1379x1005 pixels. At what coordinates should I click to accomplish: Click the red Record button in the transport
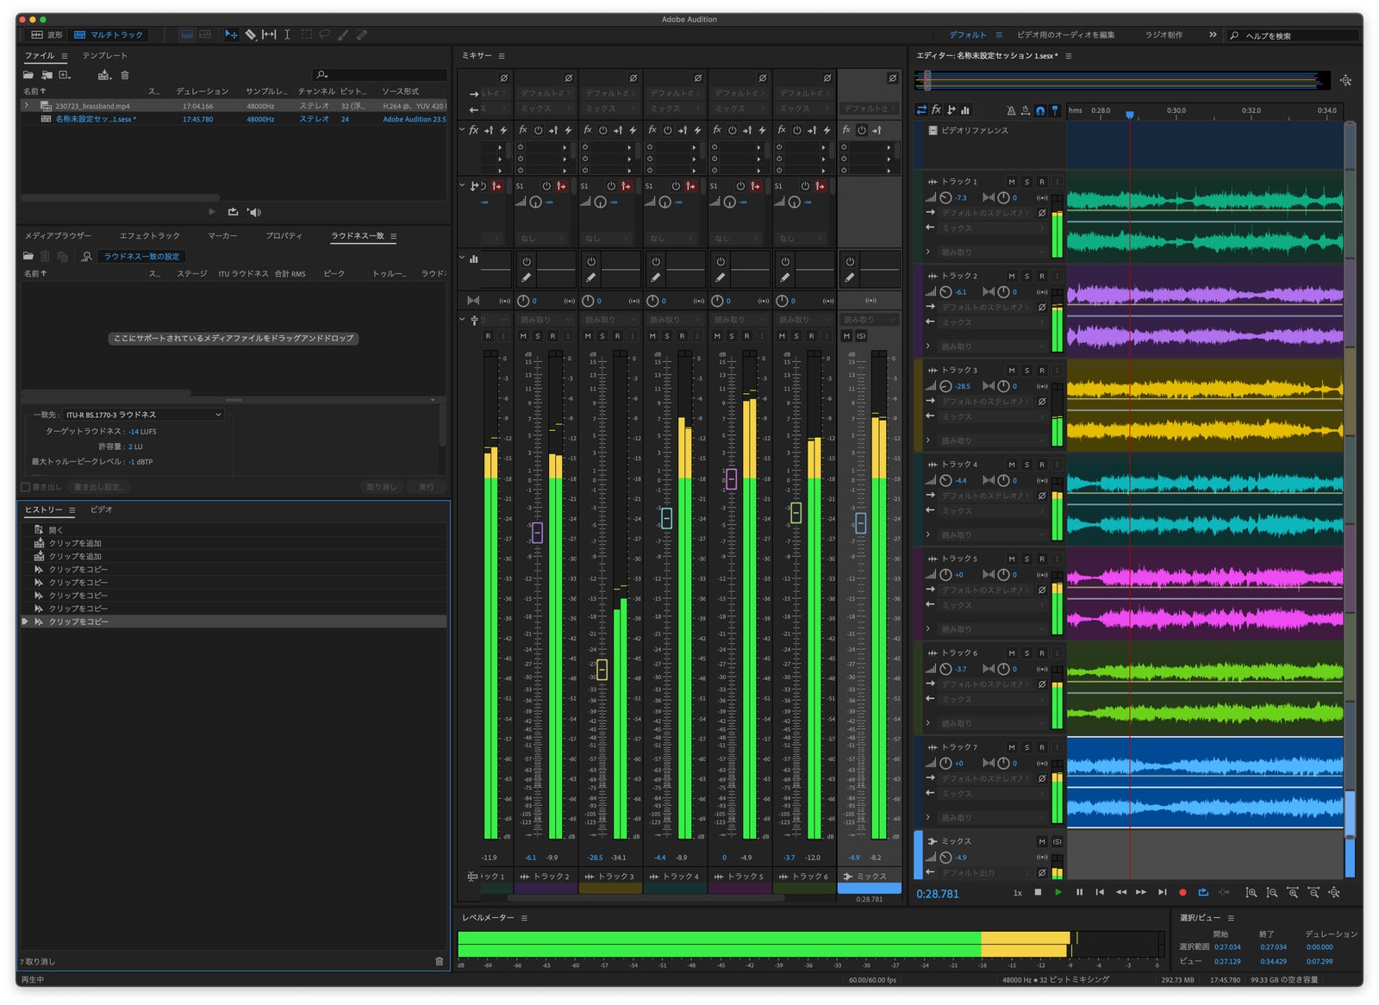tap(1182, 892)
